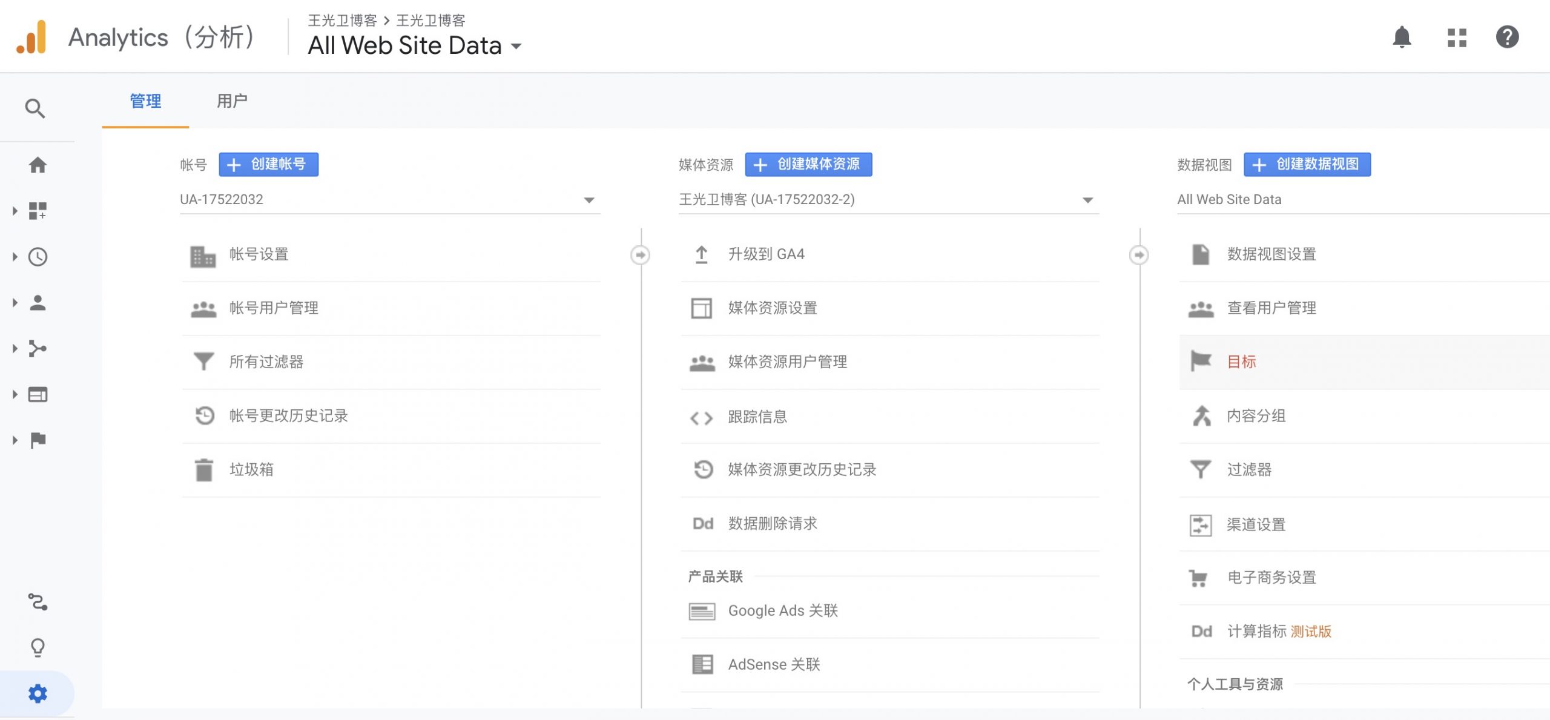The width and height of the screenshot is (1550, 720).
Task: Open 查看用户管理
Action: point(1364,308)
